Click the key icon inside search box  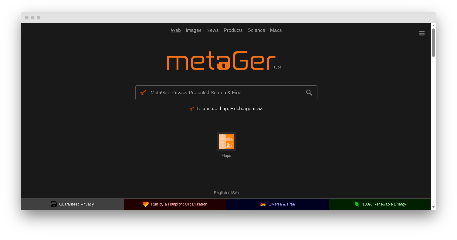143,93
